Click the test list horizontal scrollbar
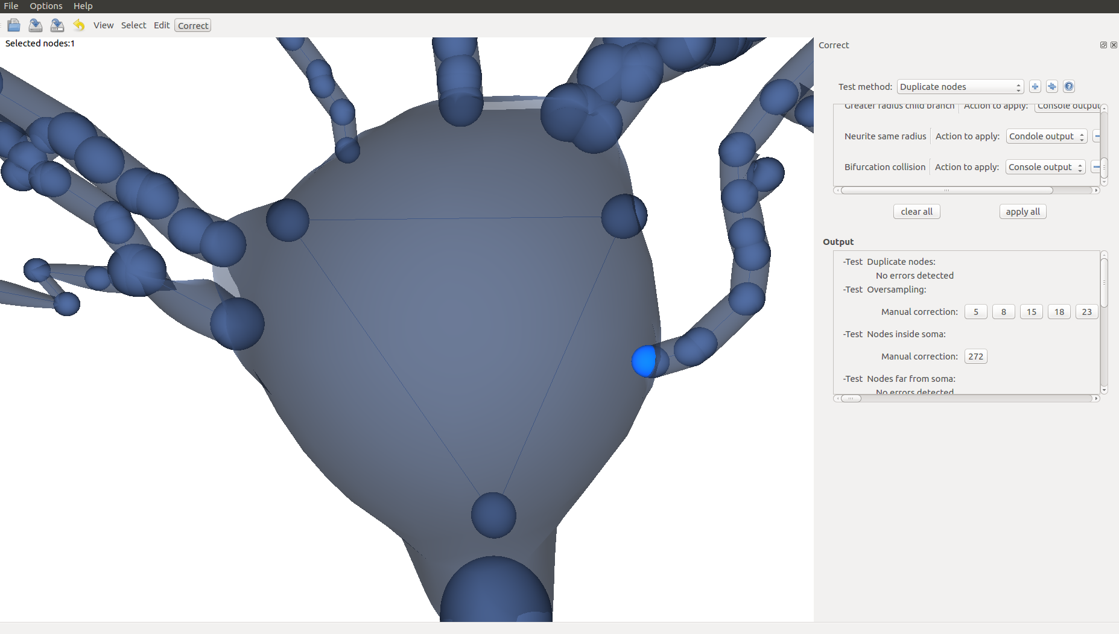The image size is (1119, 634). pyautogui.click(x=946, y=191)
